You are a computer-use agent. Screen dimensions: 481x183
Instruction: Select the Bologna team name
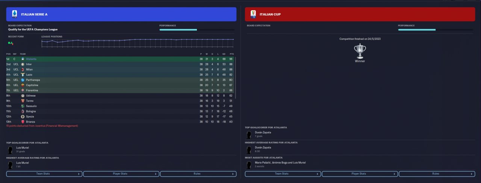[x=31, y=111]
